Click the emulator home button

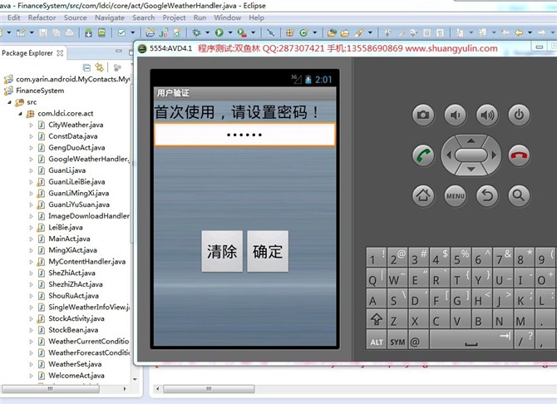[x=422, y=195]
